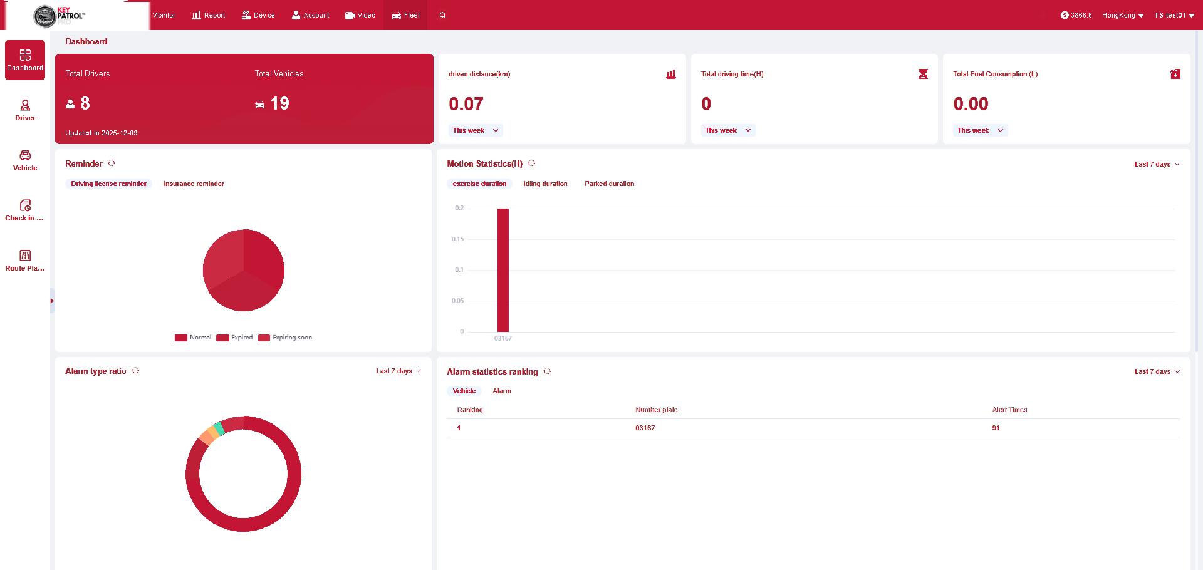Change Alarm type ratio date range
This screenshot has width=1203, height=570.
(398, 371)
